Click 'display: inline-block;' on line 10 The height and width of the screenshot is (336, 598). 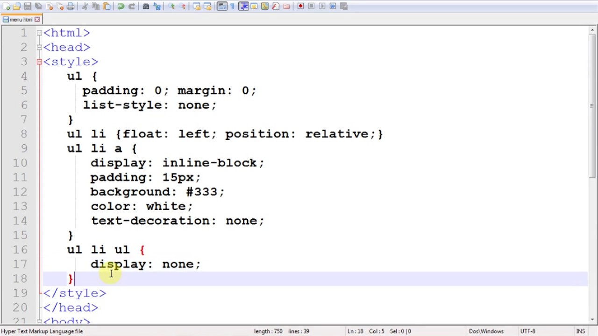(x=178, y=163)
